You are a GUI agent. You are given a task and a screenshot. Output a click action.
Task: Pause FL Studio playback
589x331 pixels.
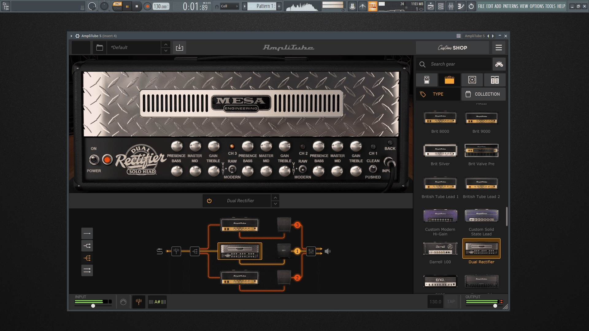(x=127, y=6)
